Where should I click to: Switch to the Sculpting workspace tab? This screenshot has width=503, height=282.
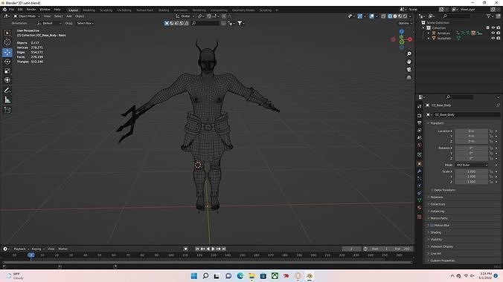106,10
